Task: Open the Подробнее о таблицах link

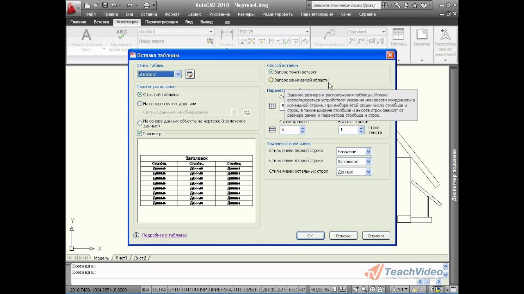Action: click(165, 235)
